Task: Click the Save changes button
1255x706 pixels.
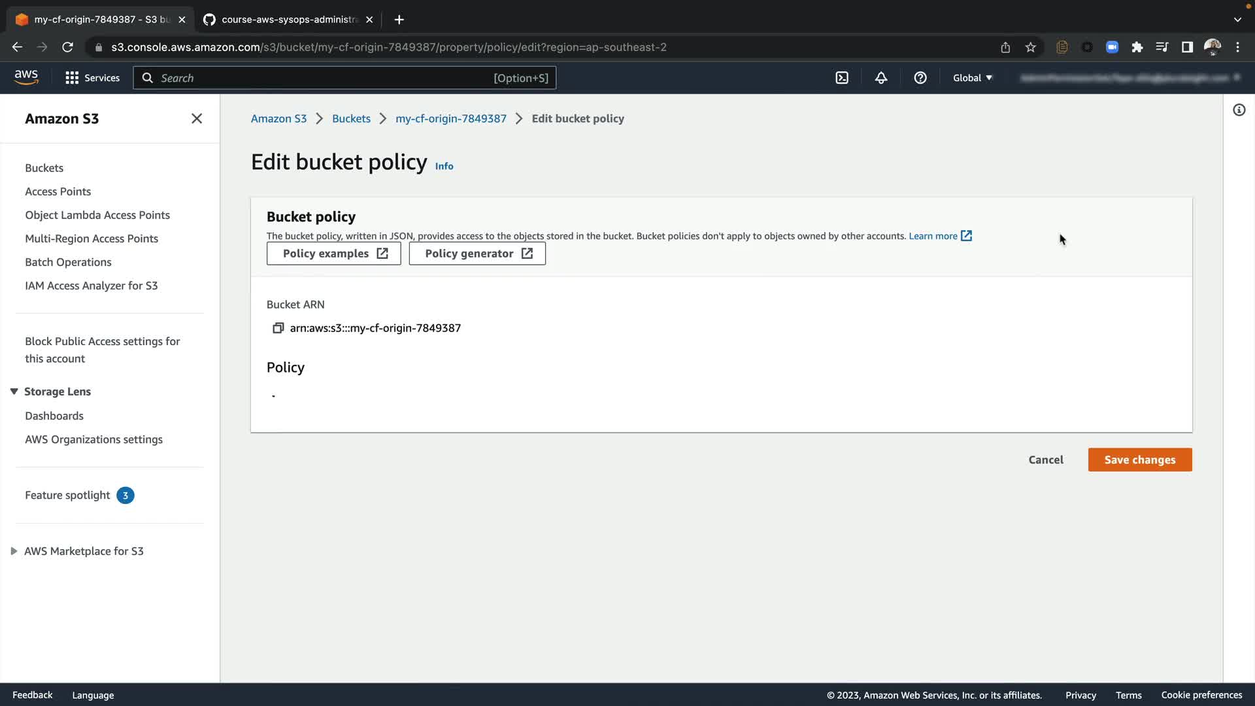Action: (1139, 460)
